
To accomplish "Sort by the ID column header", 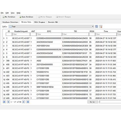I will pos(9,31).
